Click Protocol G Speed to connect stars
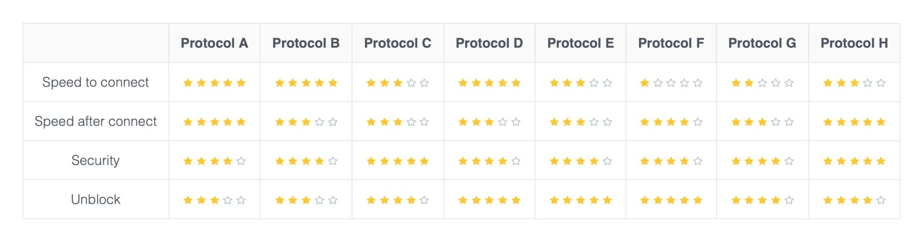Image resolution: width=924 pixels, height=245 pixels. (x=762, y=83)
